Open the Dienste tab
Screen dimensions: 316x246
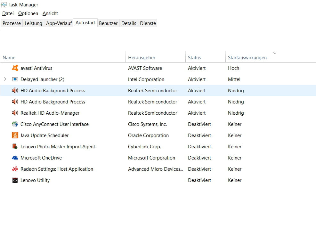point(148,23)
